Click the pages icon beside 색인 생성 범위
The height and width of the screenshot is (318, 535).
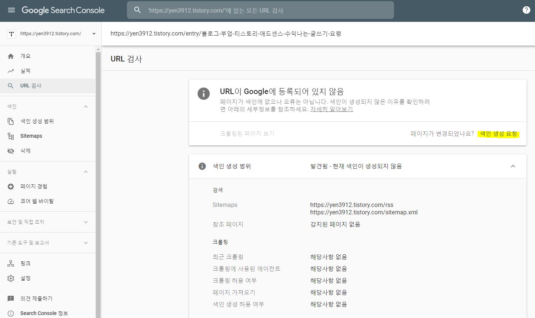coord(11,121)
